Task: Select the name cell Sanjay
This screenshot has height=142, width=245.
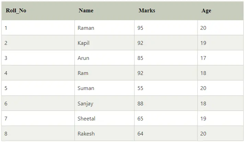Action: coord(104,103)
